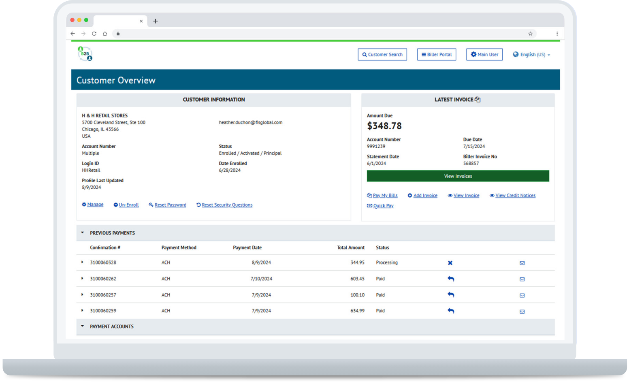Cancel processing payment 3100060328 with X icon
The width and height of the screenshot is (629, 384).
(450, 263)
